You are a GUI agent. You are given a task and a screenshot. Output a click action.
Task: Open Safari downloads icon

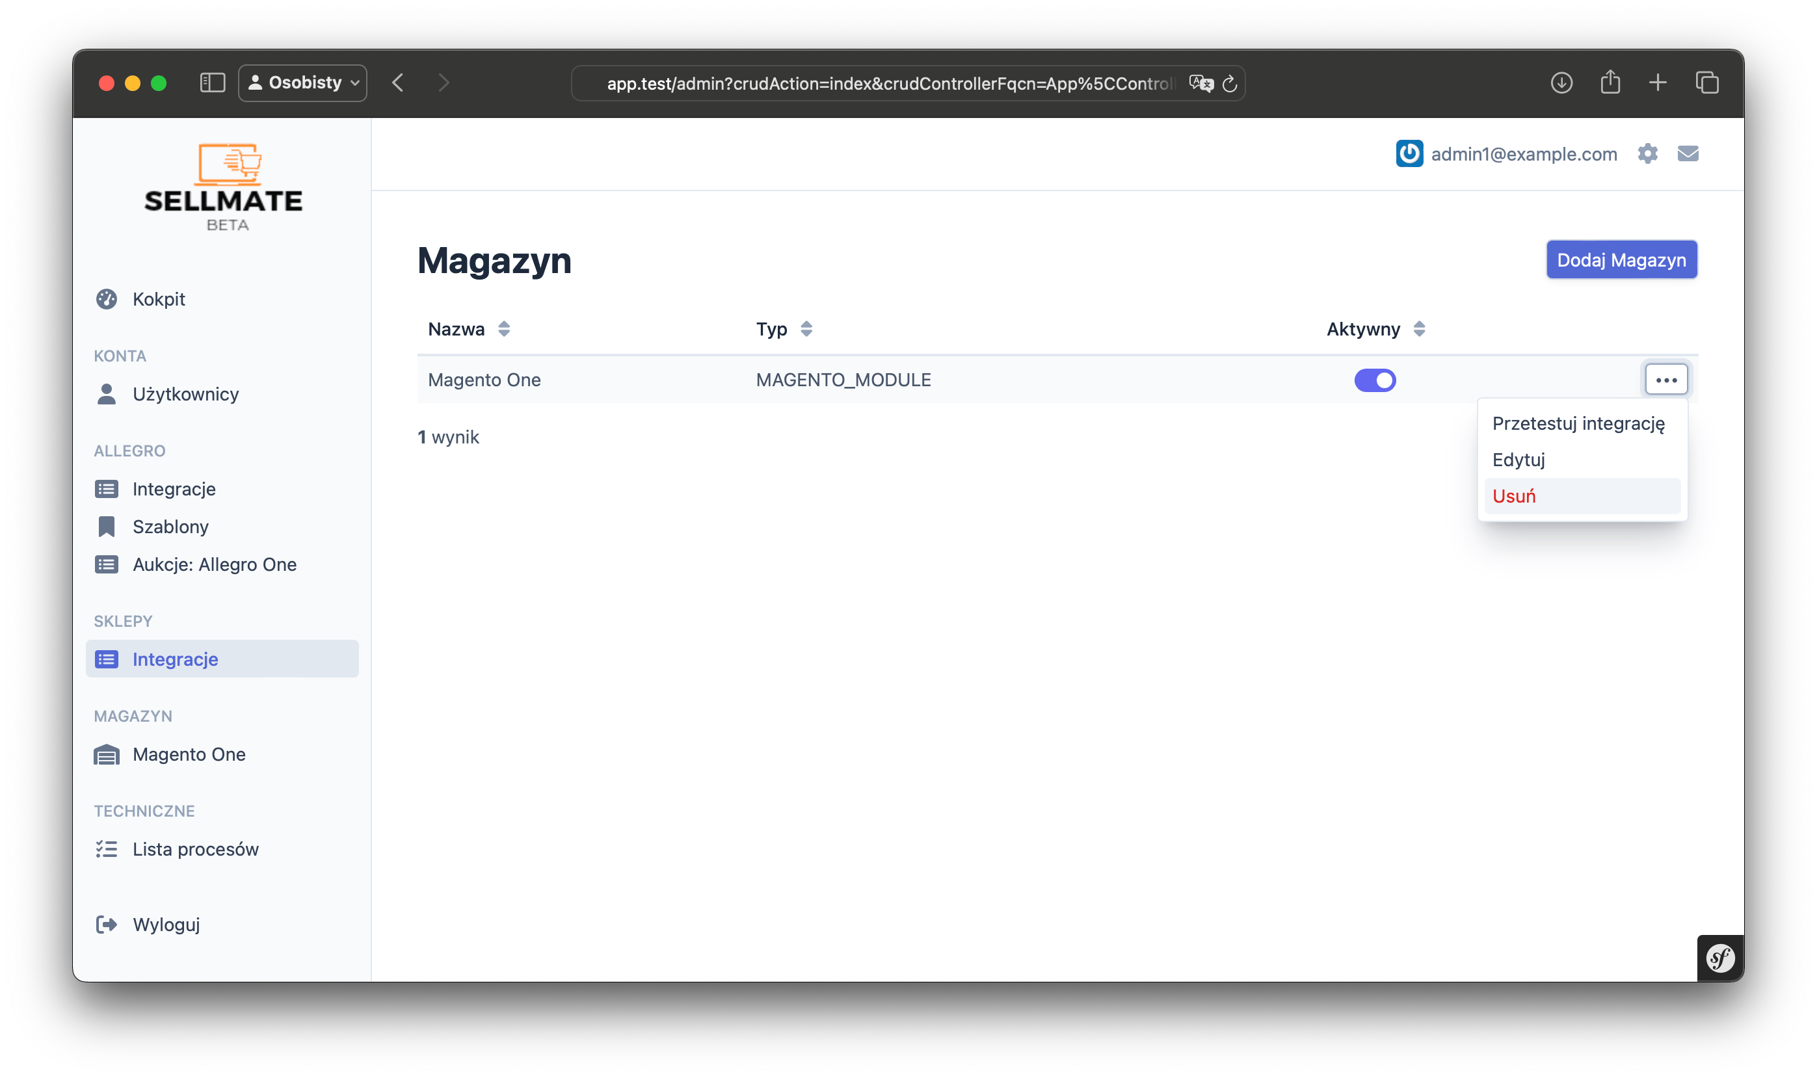1561,83
